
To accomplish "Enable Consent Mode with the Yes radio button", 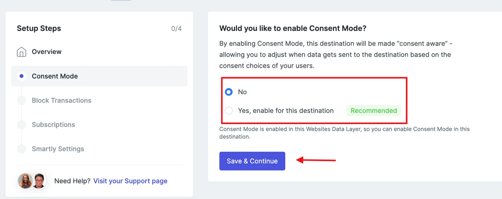I will (x=229, y=111).
